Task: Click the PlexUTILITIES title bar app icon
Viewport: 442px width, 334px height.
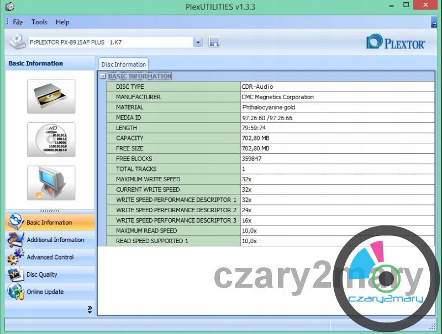Action: [9, 7]
